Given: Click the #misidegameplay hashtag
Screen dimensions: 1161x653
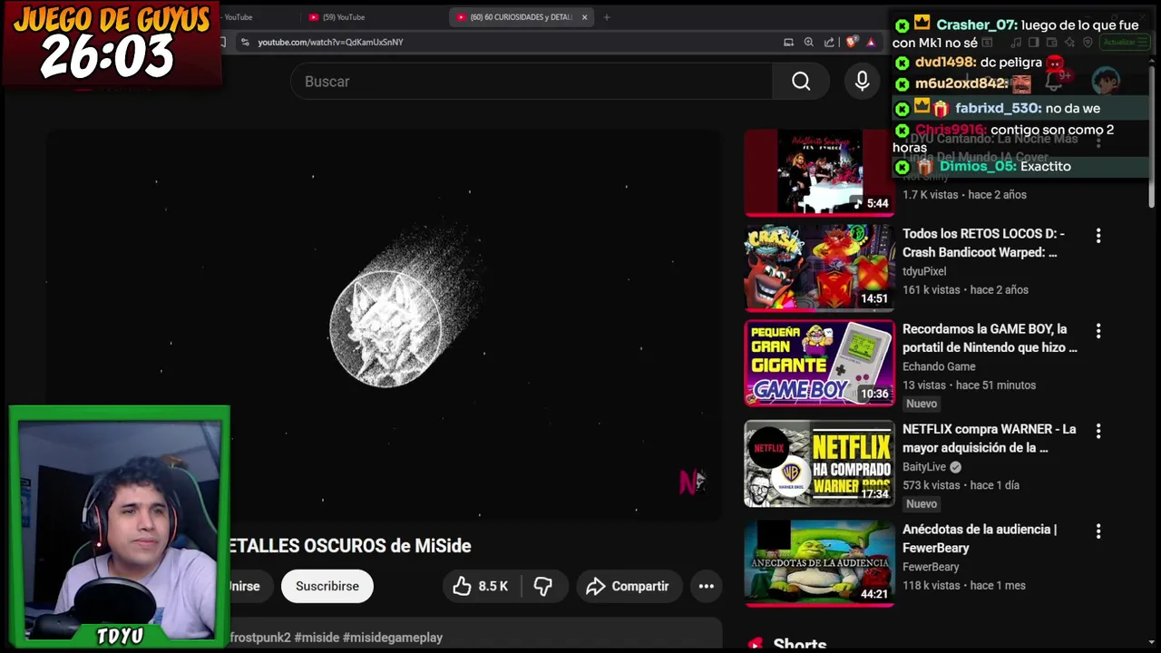Looking at the screenshot, I should click(393, 638).
